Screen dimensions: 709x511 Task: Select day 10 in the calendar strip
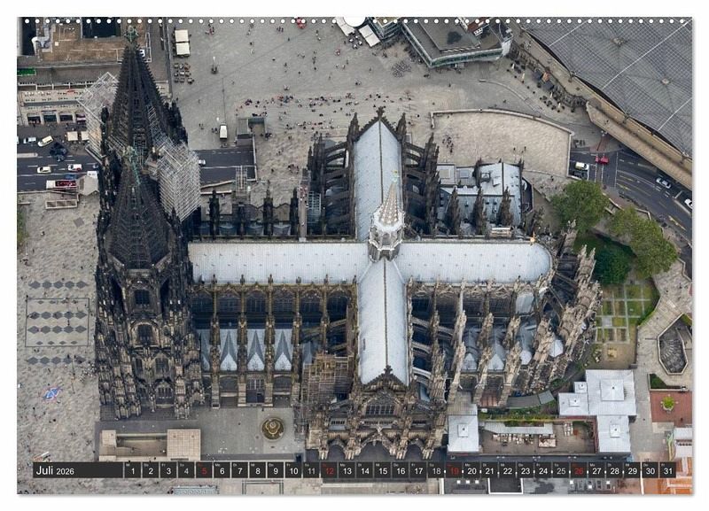click(x=293, y=470)
